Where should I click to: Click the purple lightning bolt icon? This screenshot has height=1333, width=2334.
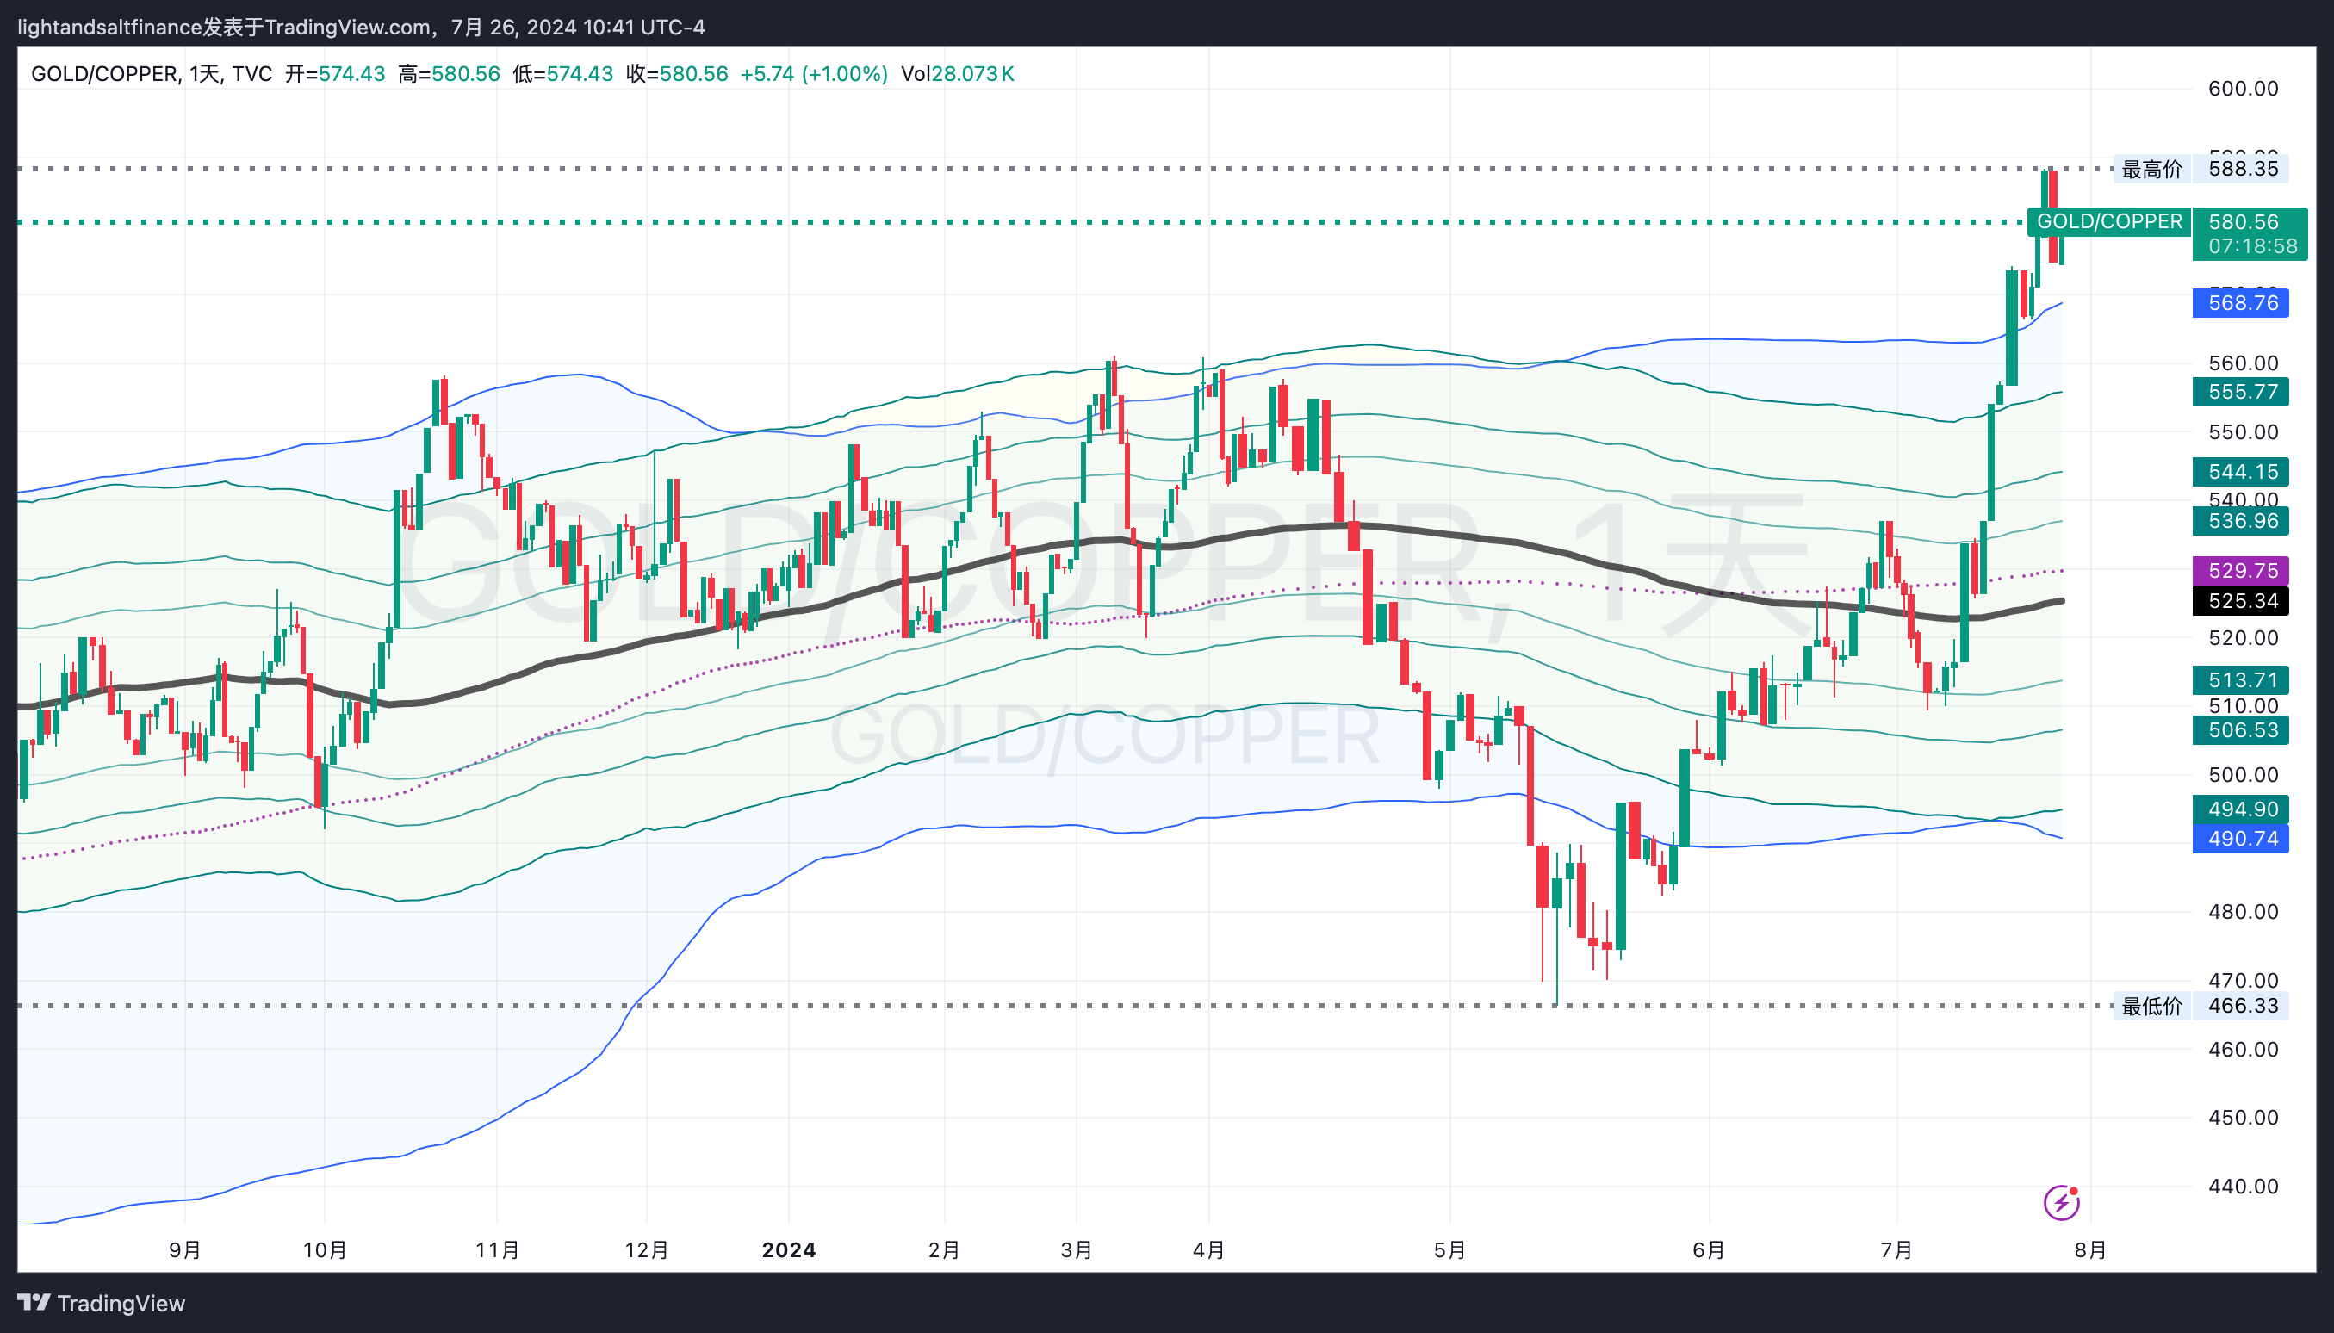point(2061,1202)
